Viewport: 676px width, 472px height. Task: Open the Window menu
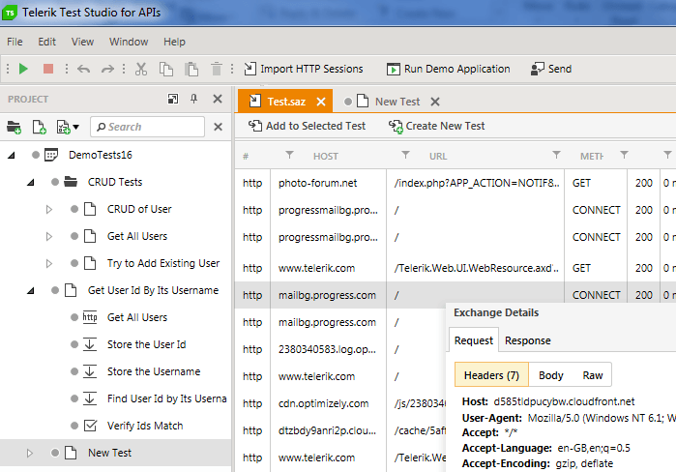[x=129, y=42]
